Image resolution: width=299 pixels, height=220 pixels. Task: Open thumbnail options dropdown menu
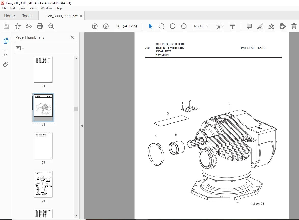[20, 48]
